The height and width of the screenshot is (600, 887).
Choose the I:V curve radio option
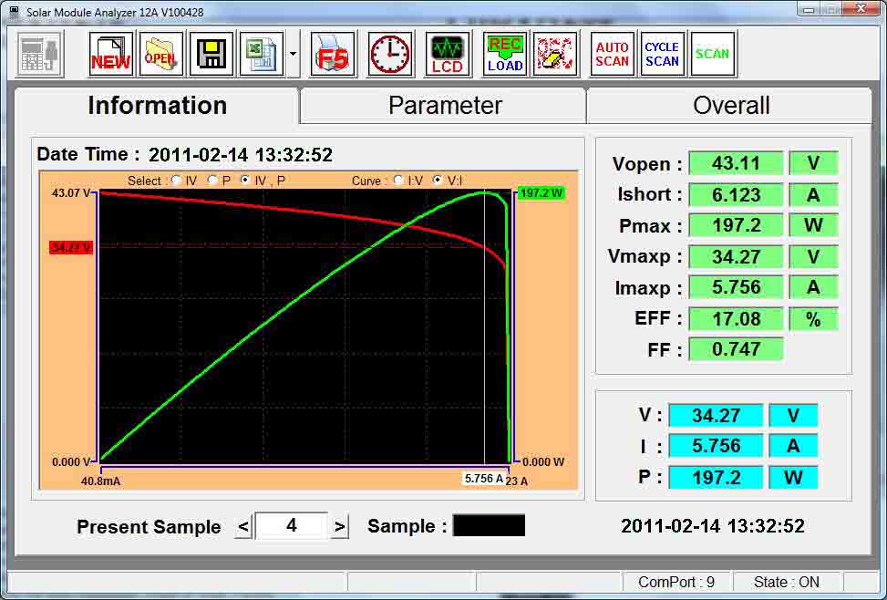pyautogui.click(x=399, y=181)
